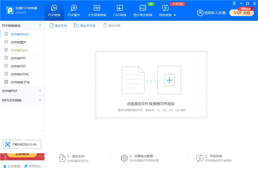Select 文件转PPT in sidebar
This screenshot has width=258, height=170.
[x=22, y=58]
